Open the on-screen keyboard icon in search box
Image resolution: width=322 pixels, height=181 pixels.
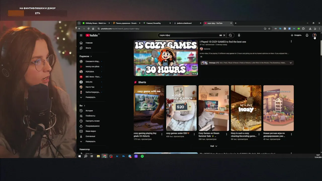click(x=221, y=35)
